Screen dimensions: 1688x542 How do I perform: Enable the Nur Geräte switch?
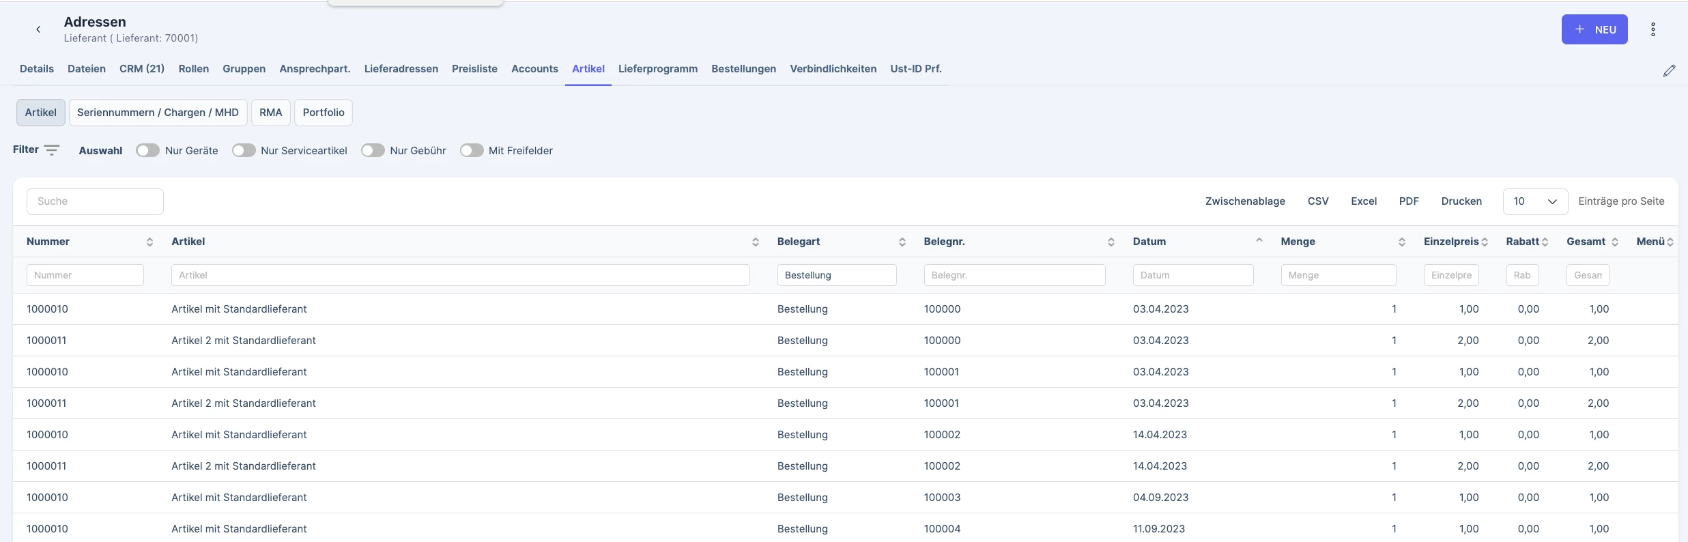[147, 150]
